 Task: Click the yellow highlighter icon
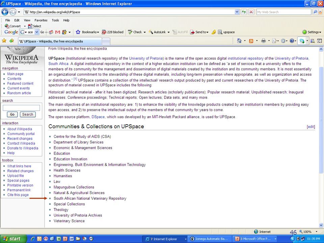tap(214, 32)
